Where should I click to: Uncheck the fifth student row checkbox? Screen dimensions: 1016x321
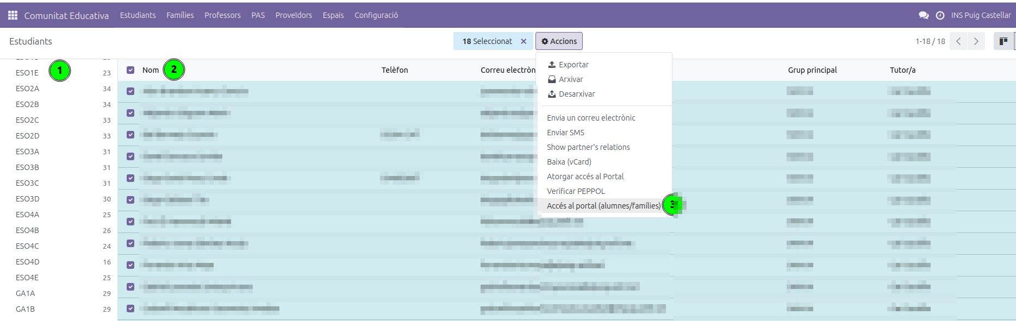click(130, 178)
